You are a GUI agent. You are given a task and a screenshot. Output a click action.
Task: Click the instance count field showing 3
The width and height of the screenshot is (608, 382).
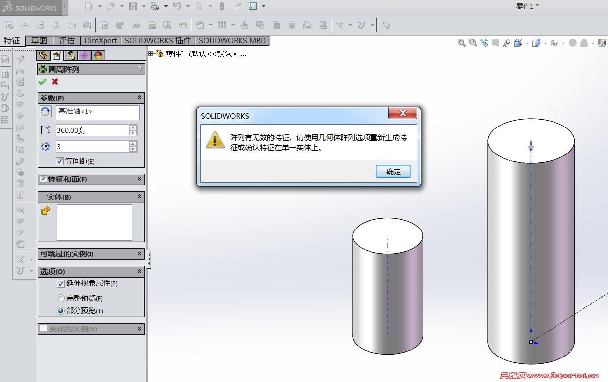point(92,147)
